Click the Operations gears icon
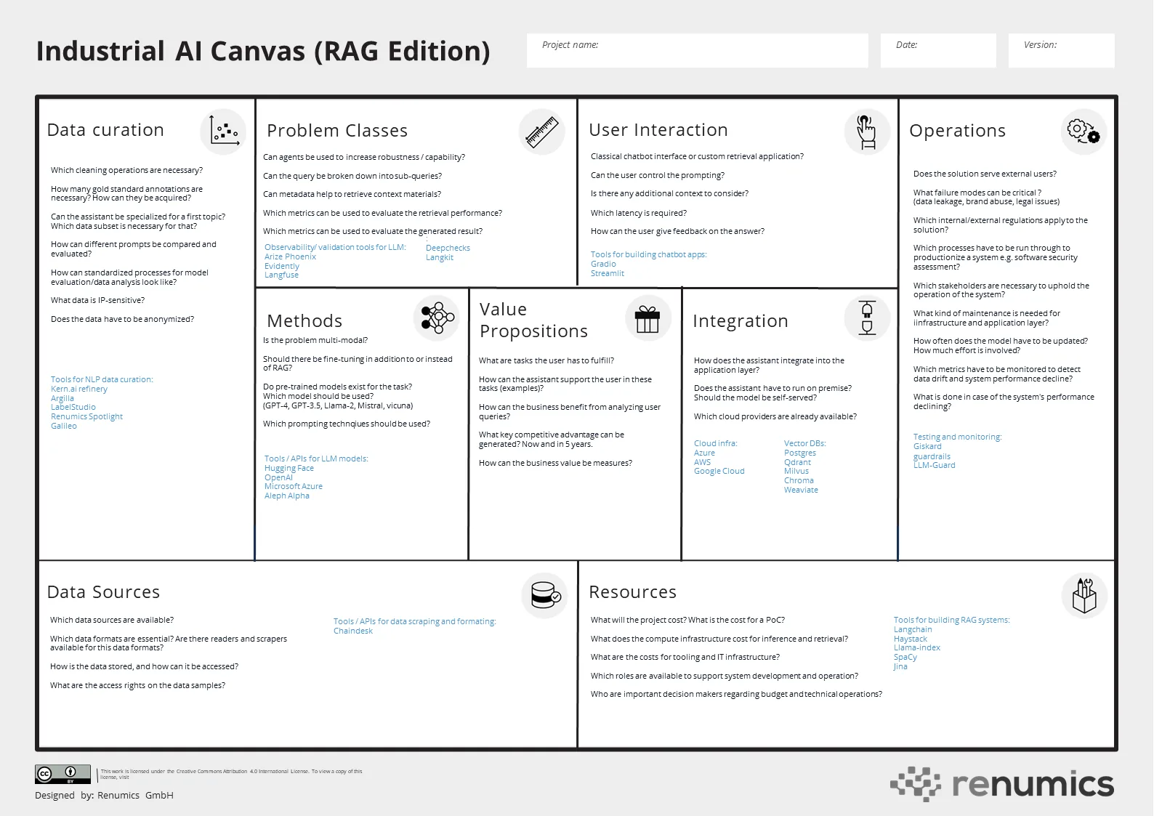1154x816 pixels. [x=1084, y=132]
